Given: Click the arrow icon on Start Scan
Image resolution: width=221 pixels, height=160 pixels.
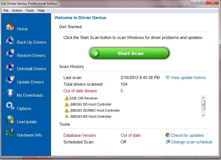Looking at the screenshot, I should click(95, 53).
